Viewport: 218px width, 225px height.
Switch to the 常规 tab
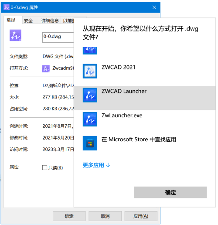[13, 20]
